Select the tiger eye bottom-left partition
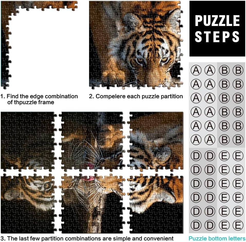The width and height of the screenshot is (246, 242). tap(29, 203)
